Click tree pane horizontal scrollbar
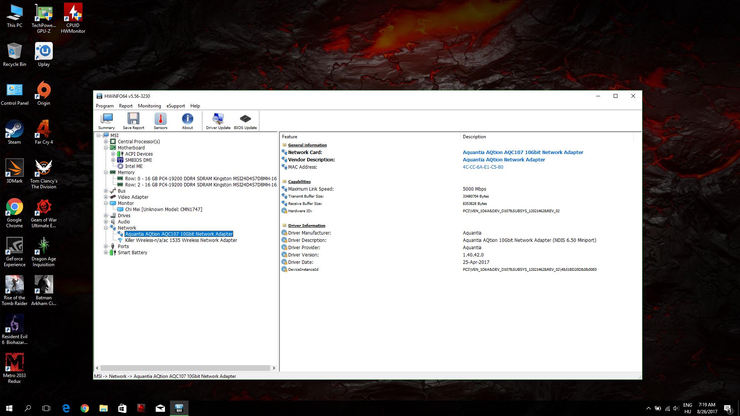Screen dimensions: 740x416 pos(185,368)
